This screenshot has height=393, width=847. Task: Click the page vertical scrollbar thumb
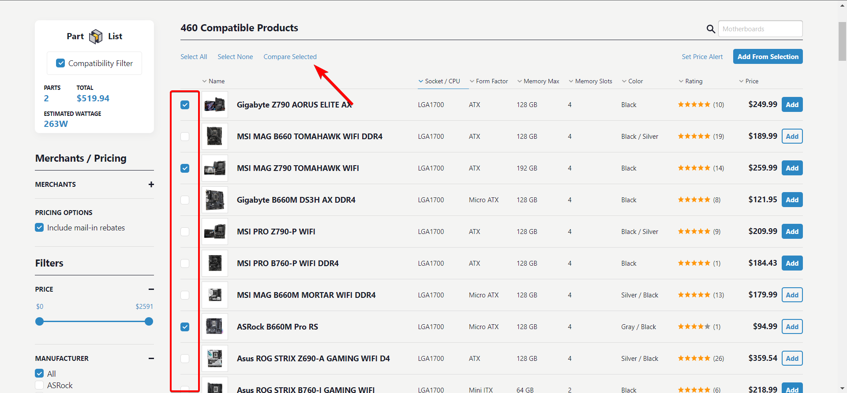pyautogui.click(x=842, y=41)
